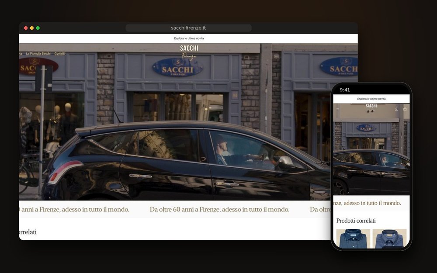437x273 pixels.
Task: Open the La Famiglia Sacchi menu link
Action: pos(38,53)
